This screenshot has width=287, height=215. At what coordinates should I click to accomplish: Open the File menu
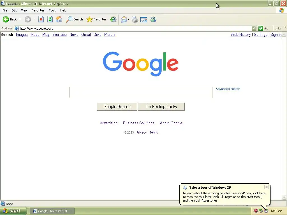(5, 10)
